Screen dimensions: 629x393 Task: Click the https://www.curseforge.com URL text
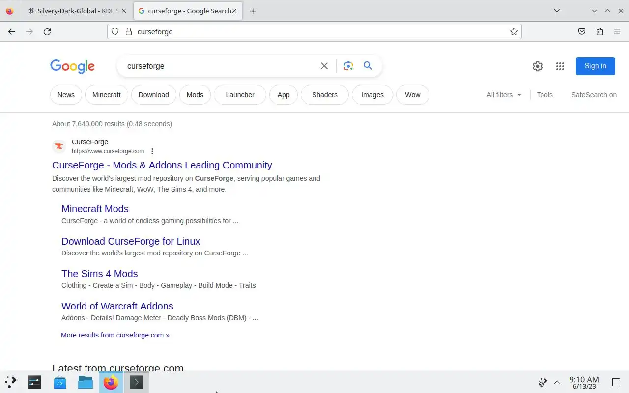click(x=108, y=151)
